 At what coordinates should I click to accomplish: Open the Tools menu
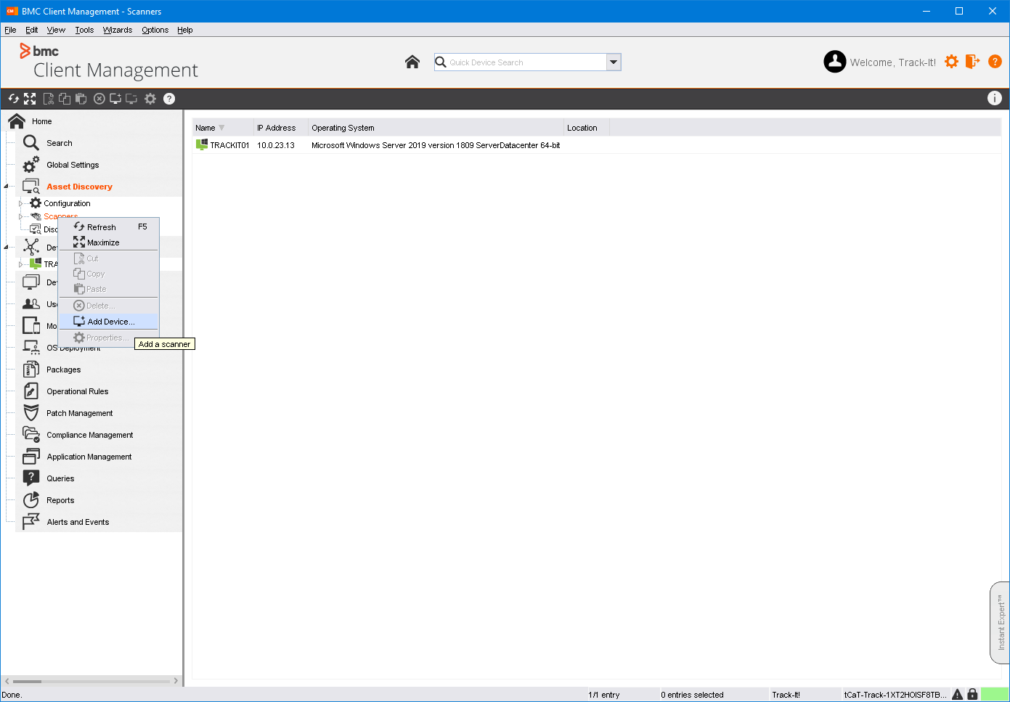tap(84, 30)
